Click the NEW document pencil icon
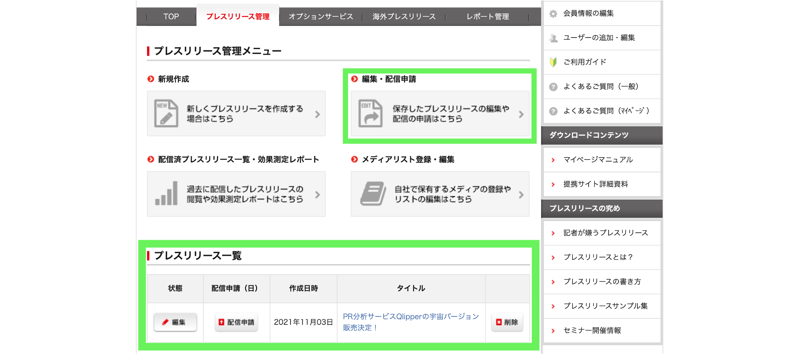This screenshot has height=354, width=800. tap(166, 113)
